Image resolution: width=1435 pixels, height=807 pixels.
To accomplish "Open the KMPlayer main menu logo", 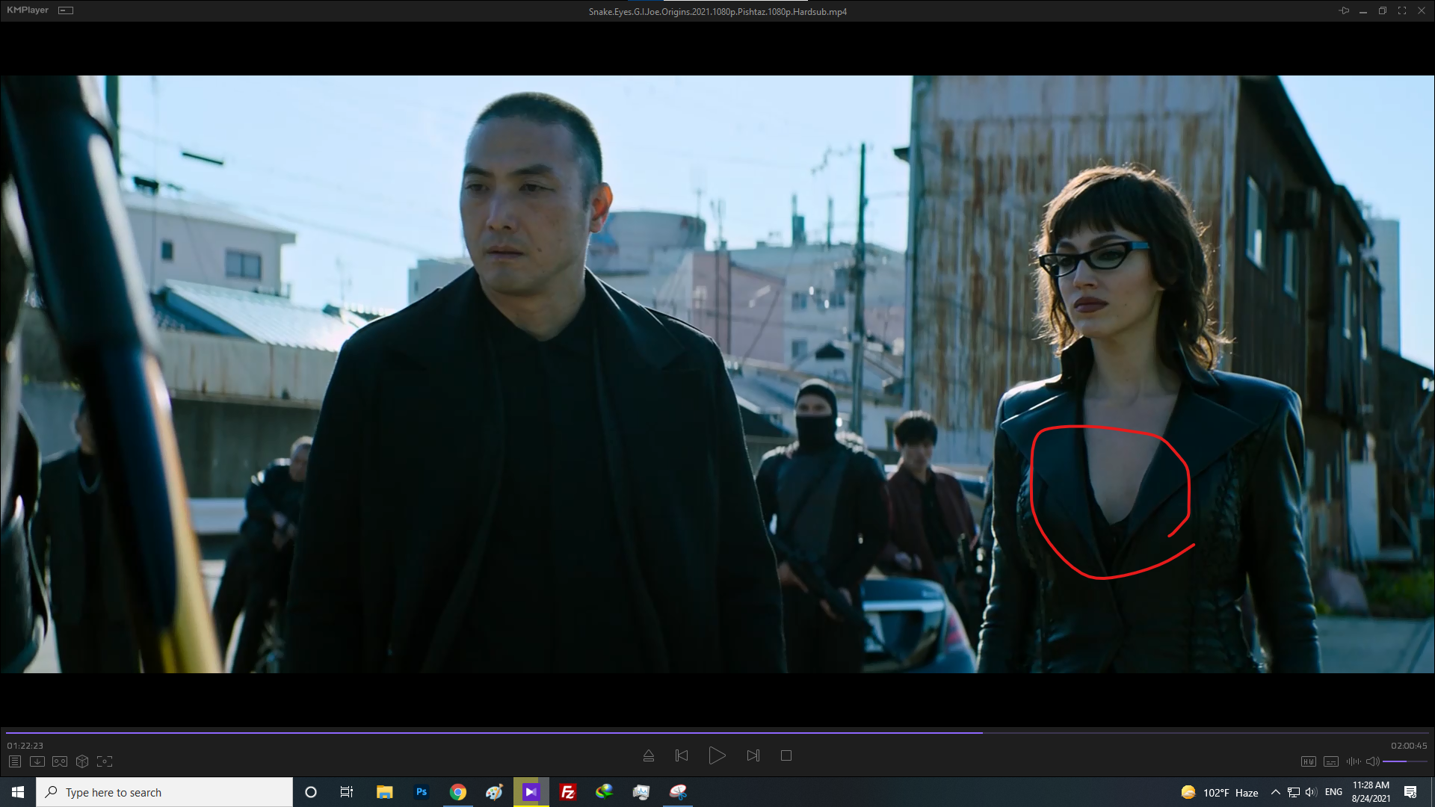I will [x=28, y=10].
